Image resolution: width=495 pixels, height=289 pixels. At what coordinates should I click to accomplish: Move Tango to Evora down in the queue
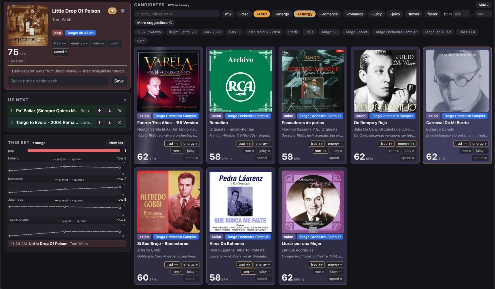[x=110, y=122]
